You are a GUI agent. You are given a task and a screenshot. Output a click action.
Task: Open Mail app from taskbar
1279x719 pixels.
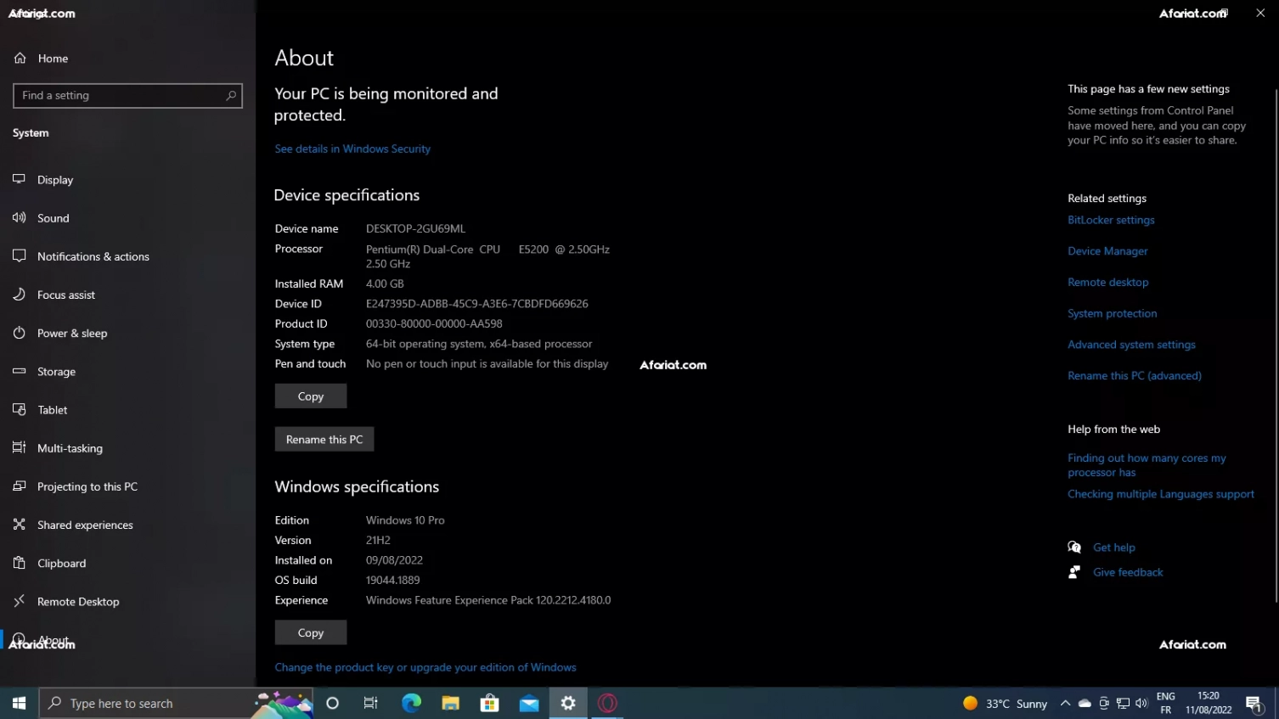pyautogui.click(x=529, y=703)
